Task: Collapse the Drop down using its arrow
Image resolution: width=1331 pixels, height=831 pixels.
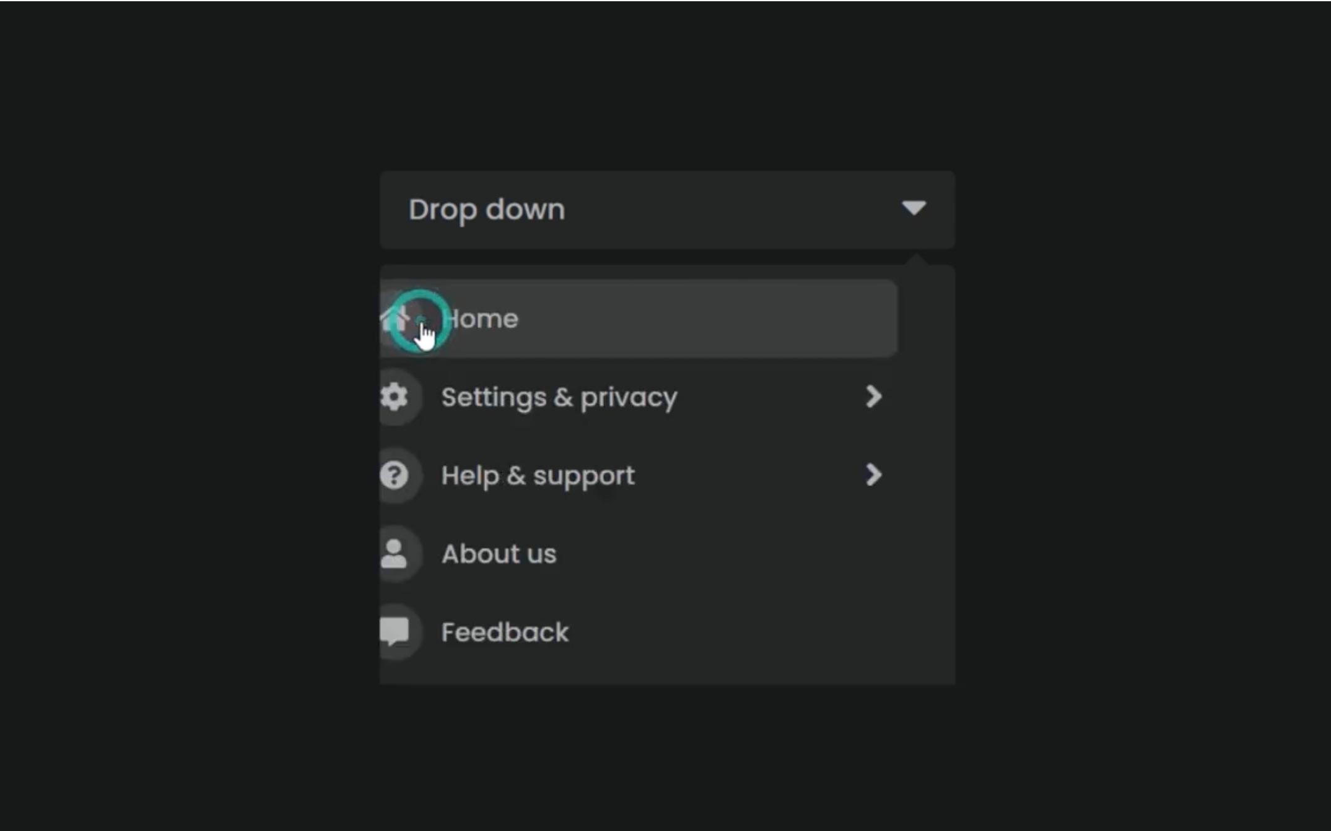Action: pos(914,208)
